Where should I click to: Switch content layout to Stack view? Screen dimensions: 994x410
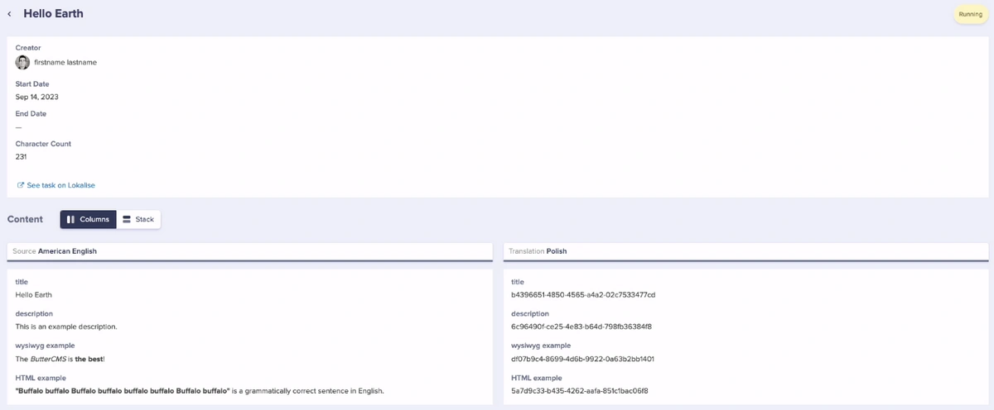138,219
